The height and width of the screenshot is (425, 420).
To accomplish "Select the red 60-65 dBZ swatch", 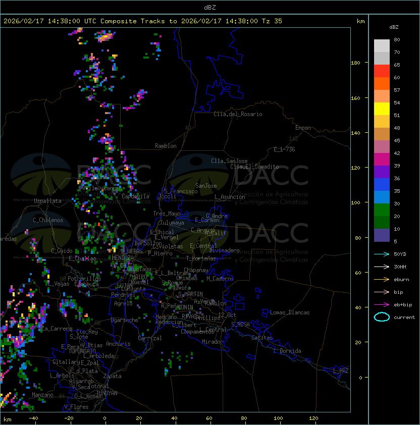I will click(382, 71).
